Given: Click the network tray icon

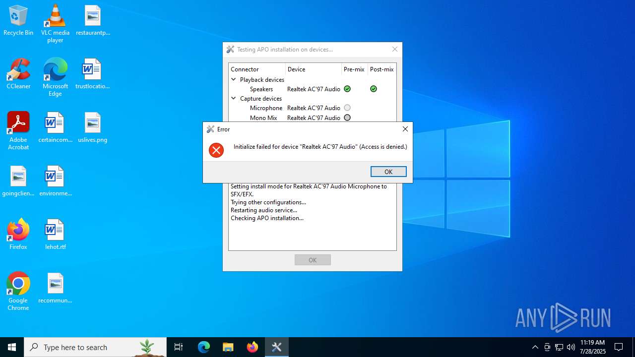Looking at the screenshot, I should coord(559,347).
